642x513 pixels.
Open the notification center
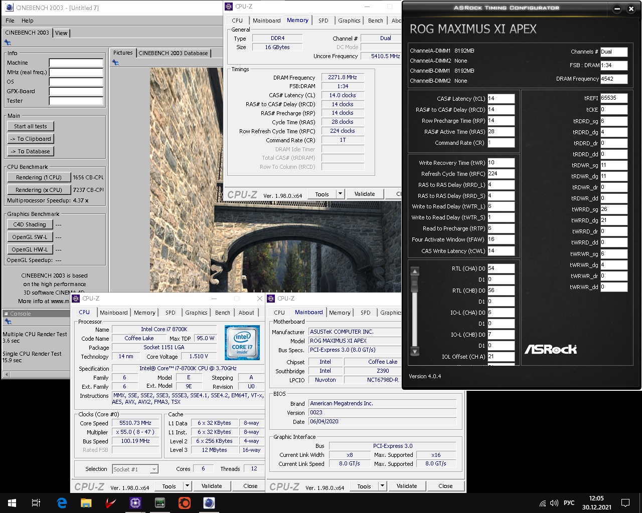pos(625,503)
